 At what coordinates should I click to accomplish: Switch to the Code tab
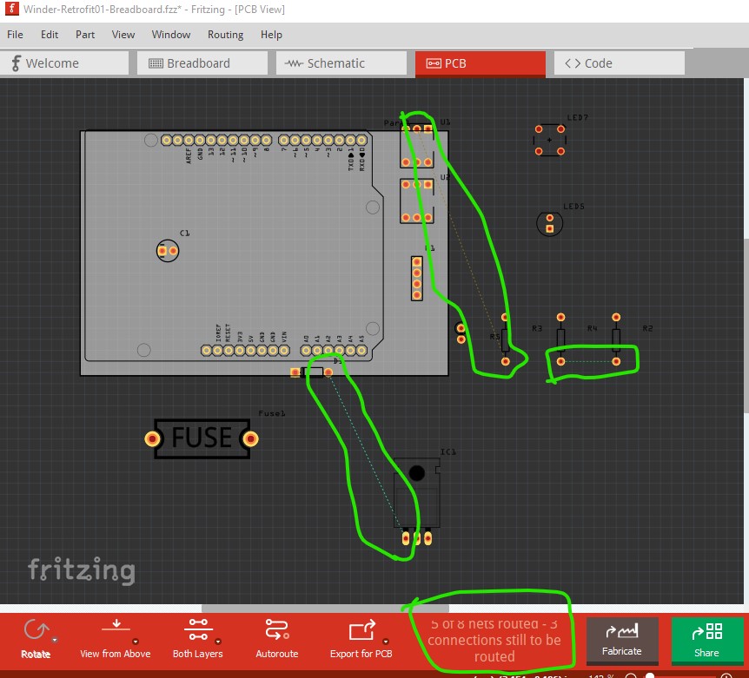click(x=620, y=63)
